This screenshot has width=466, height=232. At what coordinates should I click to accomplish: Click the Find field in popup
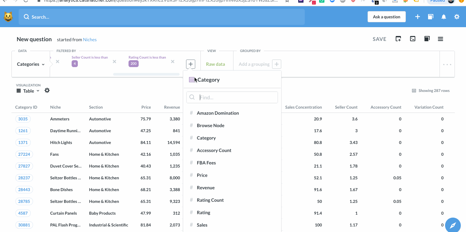[232, 97]
